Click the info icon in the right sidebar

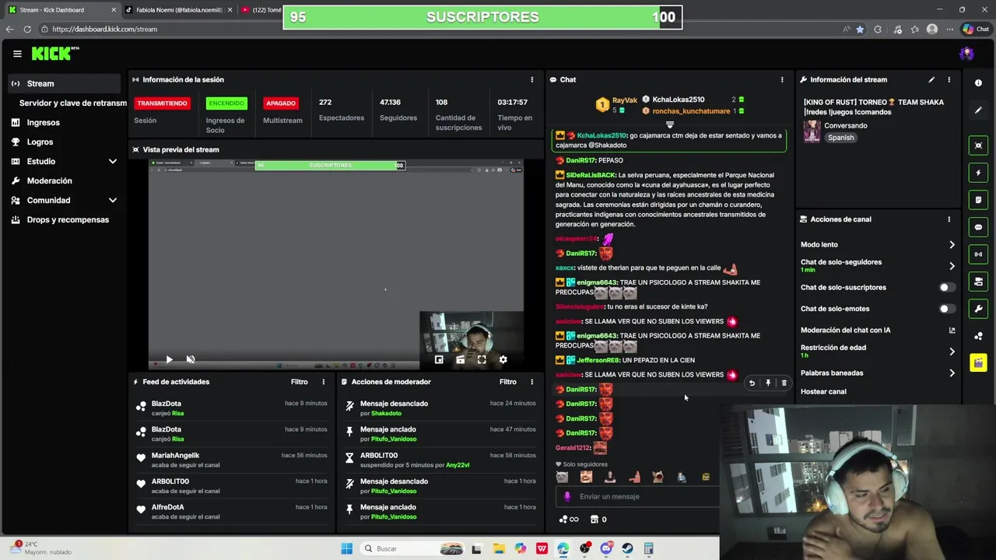tap(978, 83)
